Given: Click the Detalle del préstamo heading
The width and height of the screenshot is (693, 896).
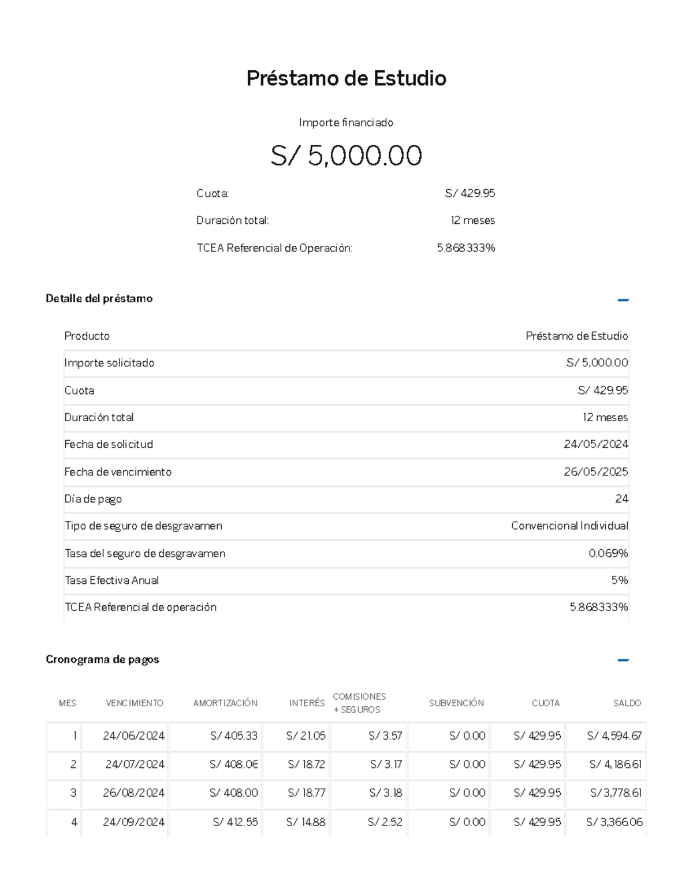Looking at the screenshot, I should (x=99, y=298).
